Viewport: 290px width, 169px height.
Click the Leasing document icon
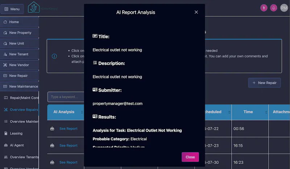click(x=6, y=133)
